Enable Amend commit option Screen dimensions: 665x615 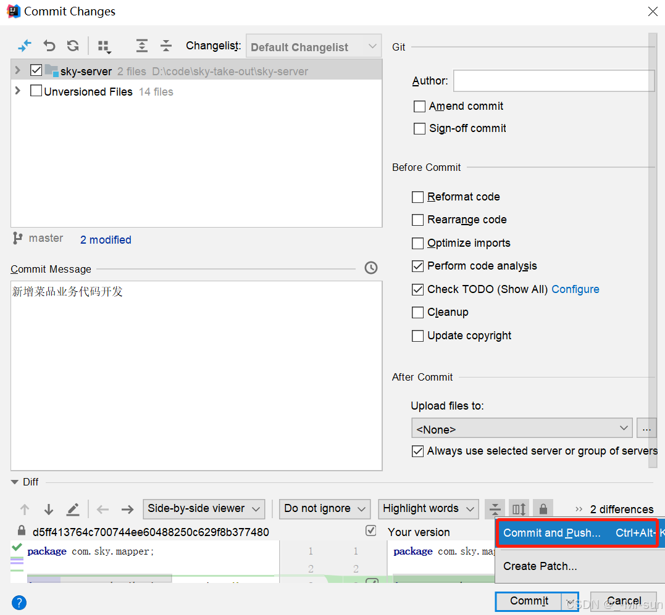pyautogui.click(x=419, y=106)
